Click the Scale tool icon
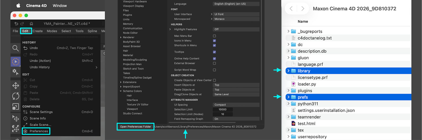422x140 pixels. point(16,107)
